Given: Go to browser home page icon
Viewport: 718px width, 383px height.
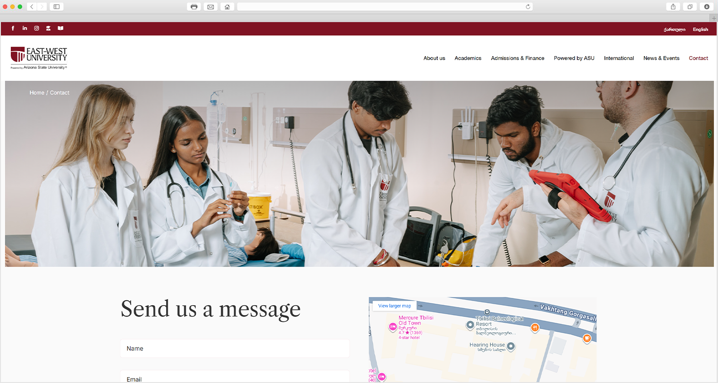Looking at the screenshot, I should click(227, 7).
